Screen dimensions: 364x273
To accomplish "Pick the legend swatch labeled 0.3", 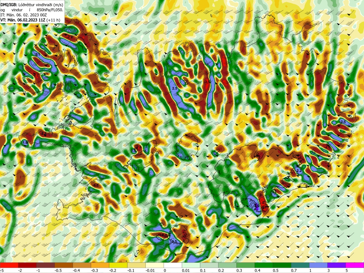I will pos(246,265).
